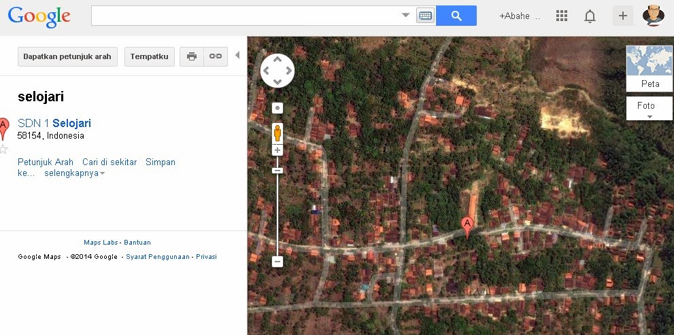Open the on-screen keyboard input tool
Viewport: 674px width, 335px height.
tap(426, 16)
